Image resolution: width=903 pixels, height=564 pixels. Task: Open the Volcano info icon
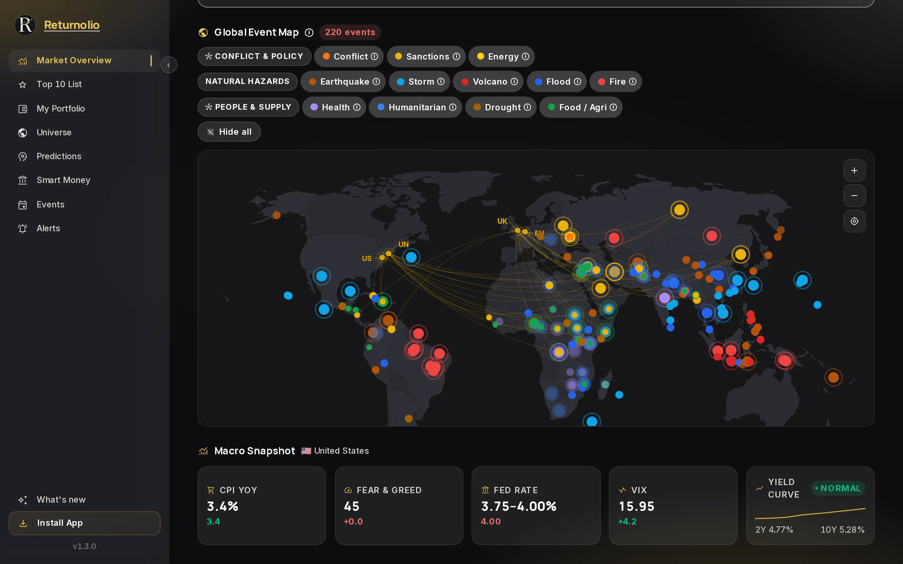click(x=514, y=81)
